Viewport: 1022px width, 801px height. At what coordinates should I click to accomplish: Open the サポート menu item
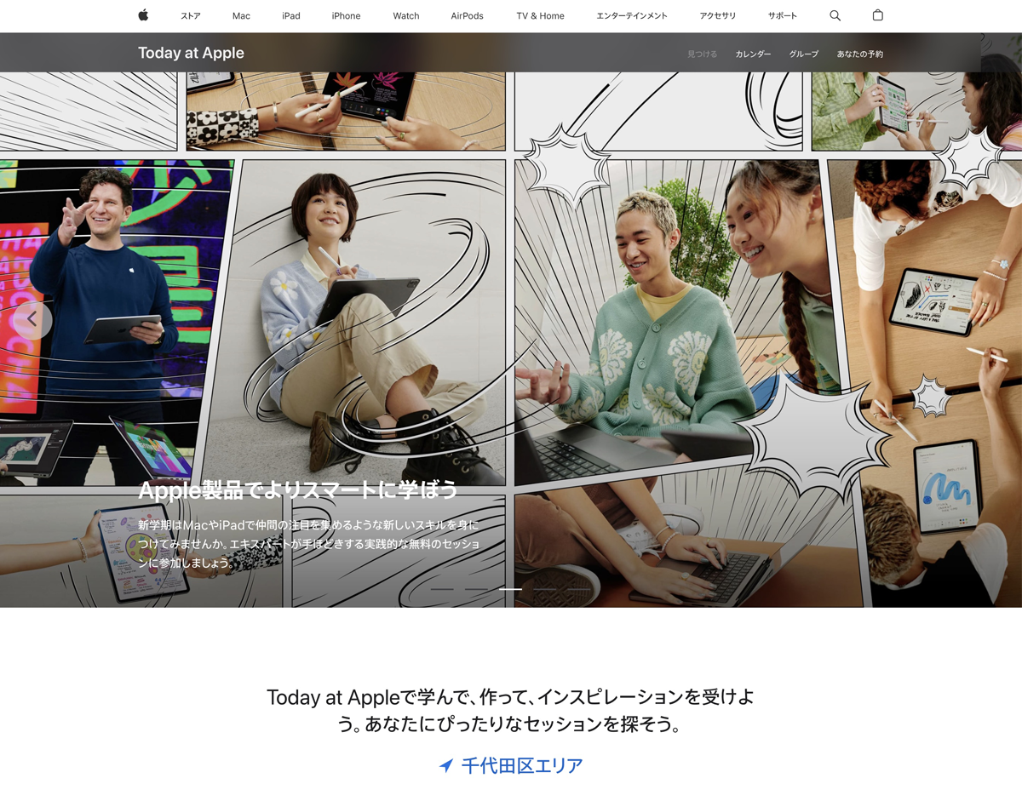783,15
